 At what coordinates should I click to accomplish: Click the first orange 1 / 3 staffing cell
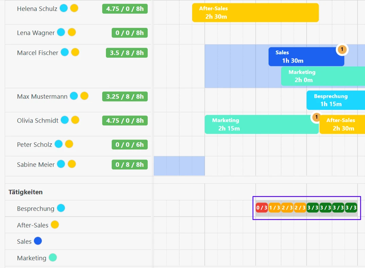coord(274,208)
